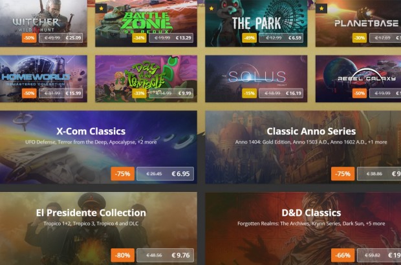
Task: Open The Witcher Wild Hunt game tile
Action: (x=43, y=23)
